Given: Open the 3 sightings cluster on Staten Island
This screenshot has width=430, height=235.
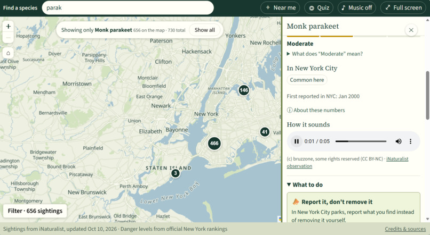Looking at the screenshot, I should (x=176, y=173).
